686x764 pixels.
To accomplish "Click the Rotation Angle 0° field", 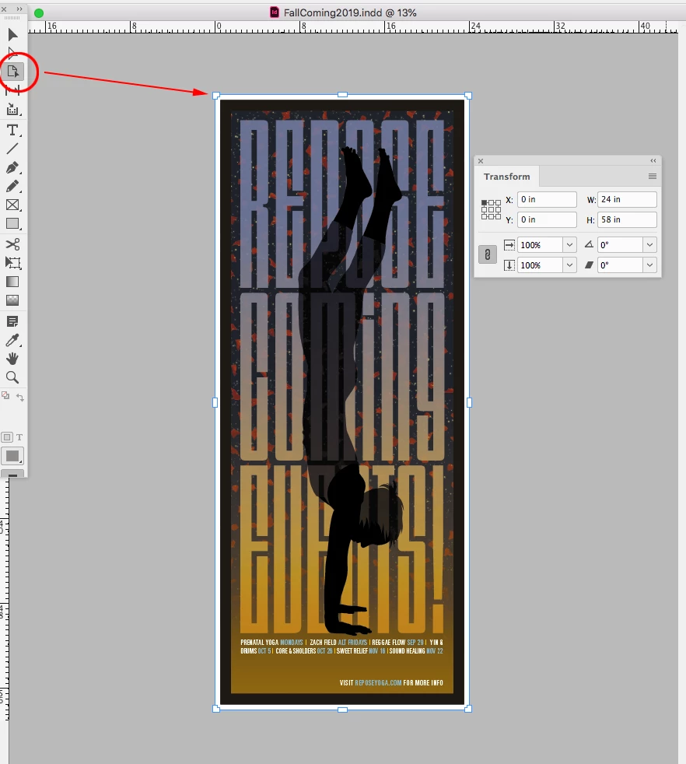I will tap(620, 244).
